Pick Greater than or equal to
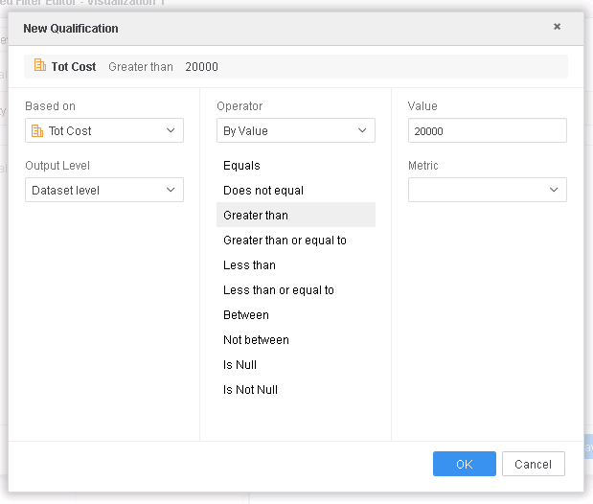 pos(285,241)
